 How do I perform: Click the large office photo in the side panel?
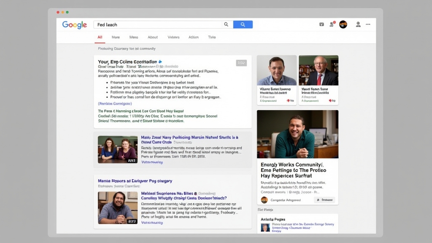pos(297,134)
